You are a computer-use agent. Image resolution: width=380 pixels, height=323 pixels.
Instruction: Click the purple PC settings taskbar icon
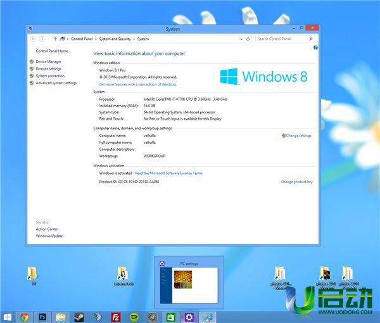(x=189, y=317)
